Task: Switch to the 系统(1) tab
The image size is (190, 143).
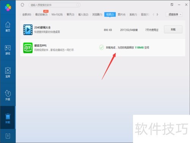Action: point(133,14)
